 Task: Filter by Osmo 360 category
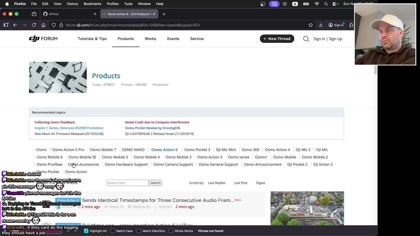coord(250,150)
